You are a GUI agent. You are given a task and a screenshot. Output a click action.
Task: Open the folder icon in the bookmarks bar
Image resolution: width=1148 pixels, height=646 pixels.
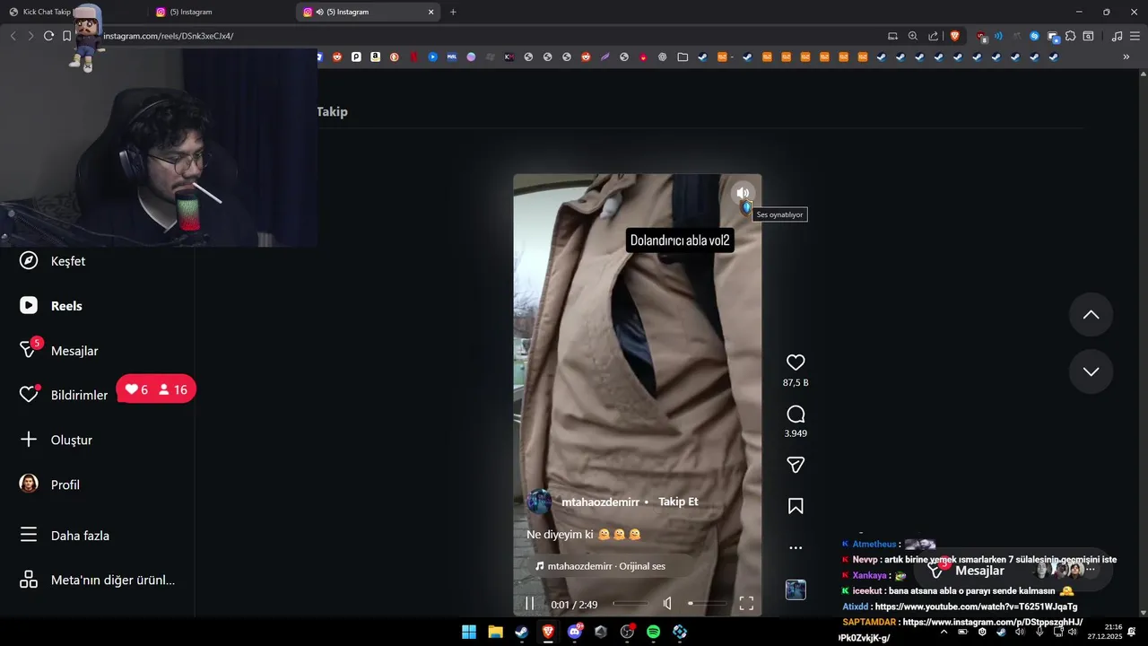coord(683,57)
